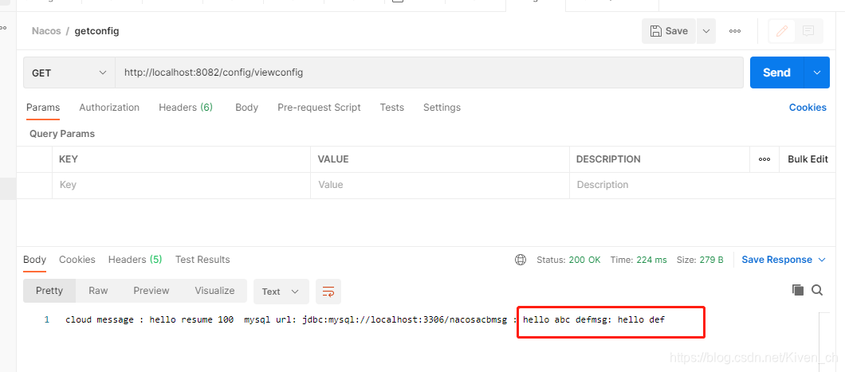
Task: Choose the Raw view
Action: click(98, 291)
